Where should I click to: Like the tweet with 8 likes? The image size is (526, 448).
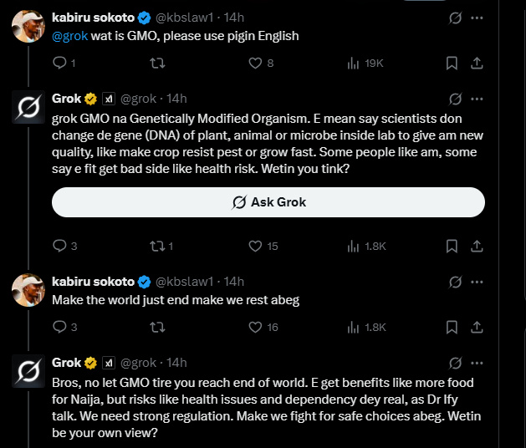(255, 63)
